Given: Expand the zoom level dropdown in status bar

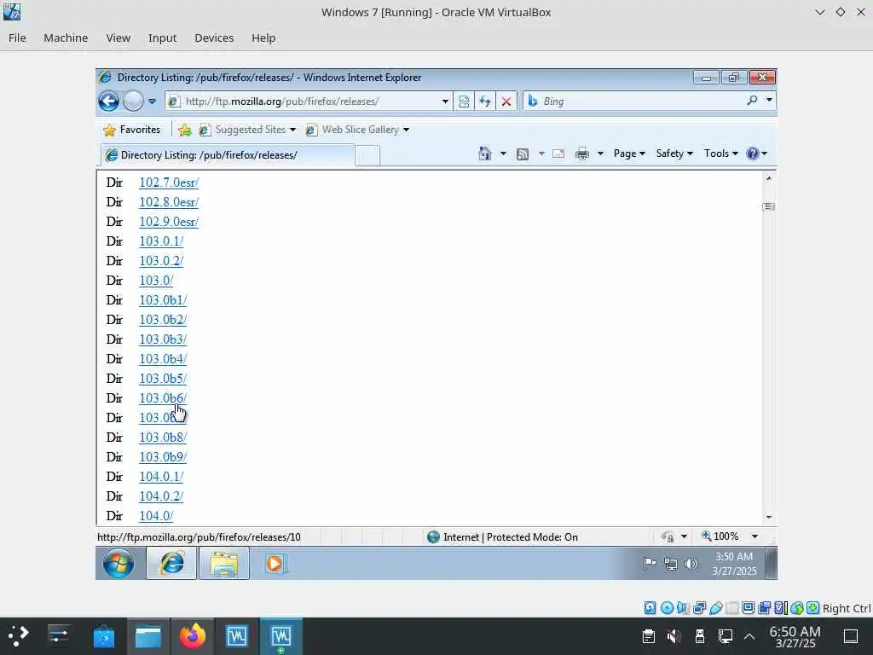Looking at the screenshot, I should click(755, 536).
